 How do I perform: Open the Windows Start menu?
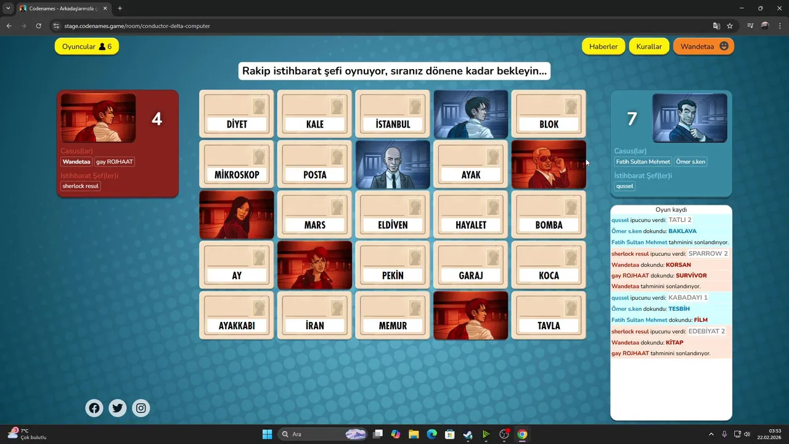pos(267,434)
